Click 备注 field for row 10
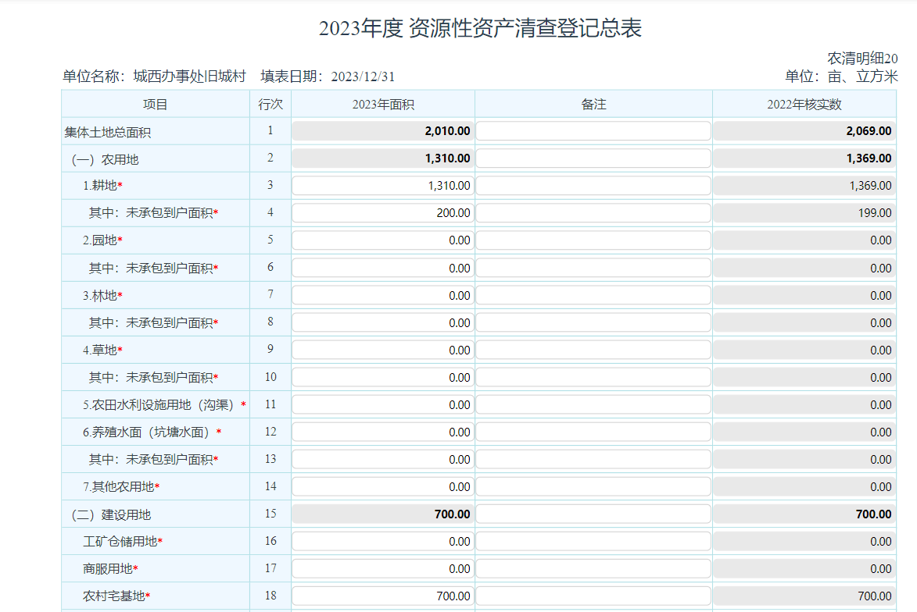The width and height of the screenshot is (917, 612). pyautogui.click(x=593, y=378)
